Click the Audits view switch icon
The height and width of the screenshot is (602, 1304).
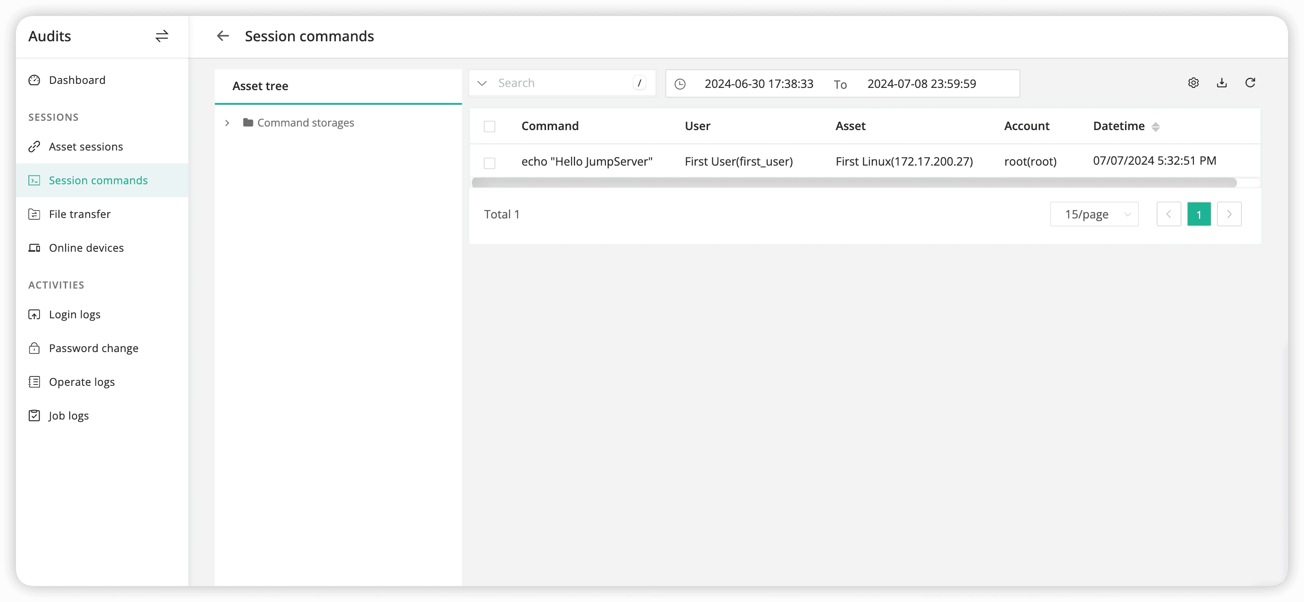click(x=162, y=36)
